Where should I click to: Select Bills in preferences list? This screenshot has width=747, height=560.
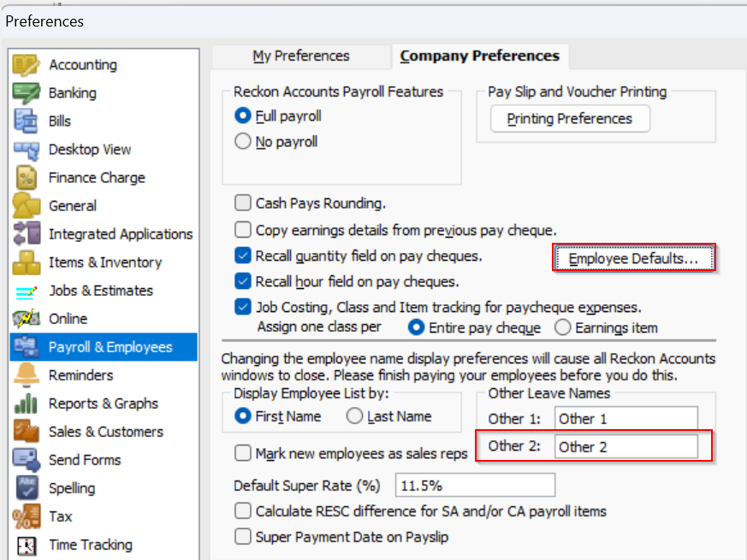60,121
